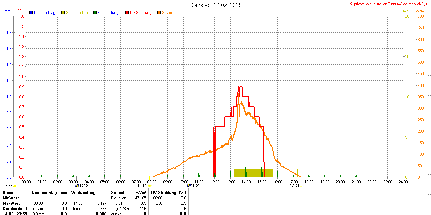Image resolution: width=431 pixels, height=215 pixels.
Task: Click the green Verdunstung legend square
Action: click(95, 13)
